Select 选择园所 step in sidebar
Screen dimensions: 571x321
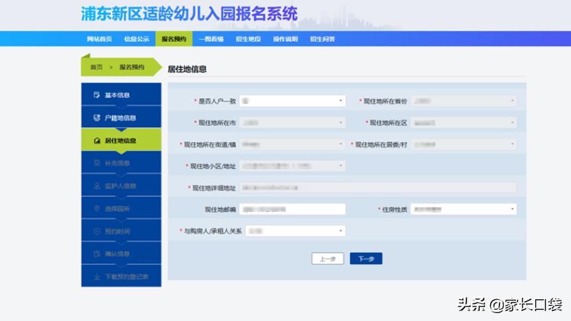(121, 208)
